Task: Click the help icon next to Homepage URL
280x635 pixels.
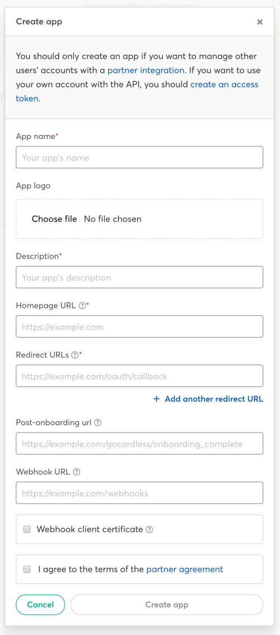Action: (82, 306)
